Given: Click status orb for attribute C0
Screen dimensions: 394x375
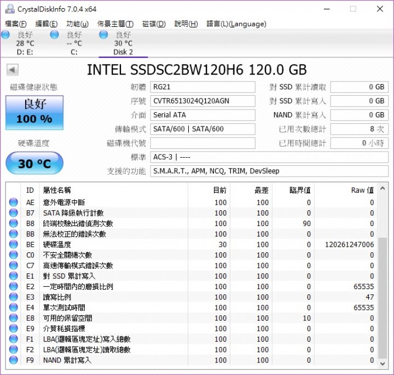Looking at the screenshot, I should pyautogui.click(x=13, y=255).
